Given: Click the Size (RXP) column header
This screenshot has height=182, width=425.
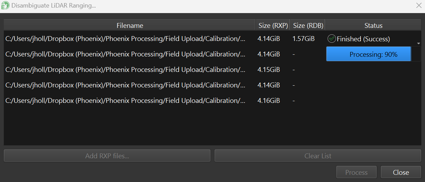Looking at the screenshot, I should (273, 25).
